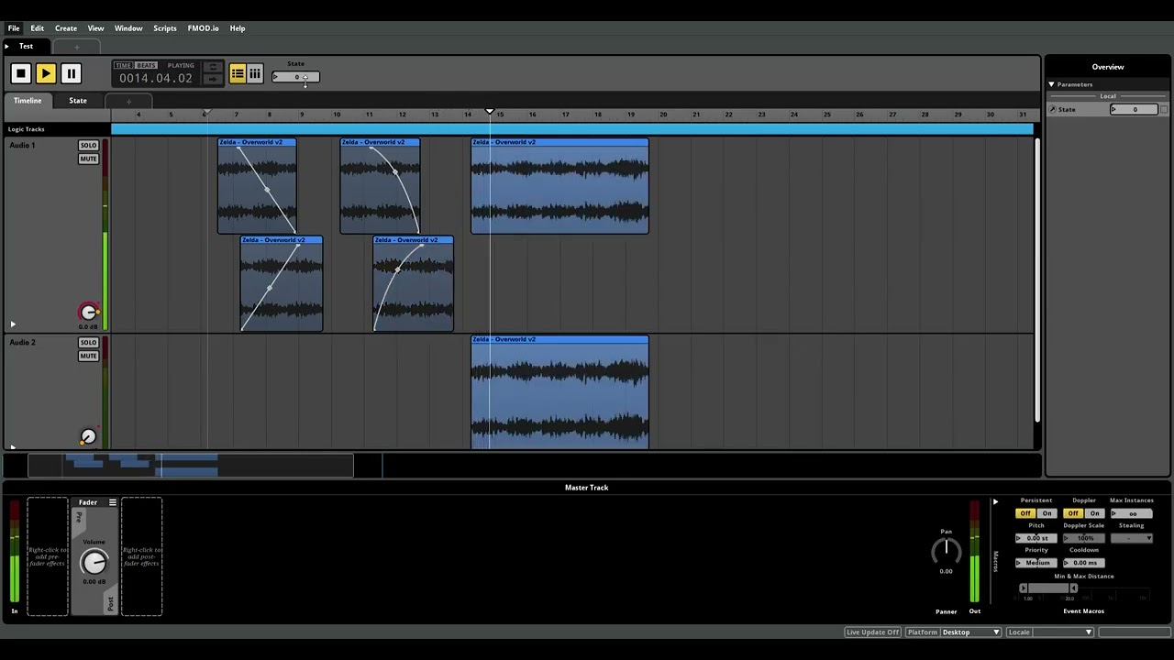
Task: Click the Doppler Scale 100% field
Action: (1084, 538)
